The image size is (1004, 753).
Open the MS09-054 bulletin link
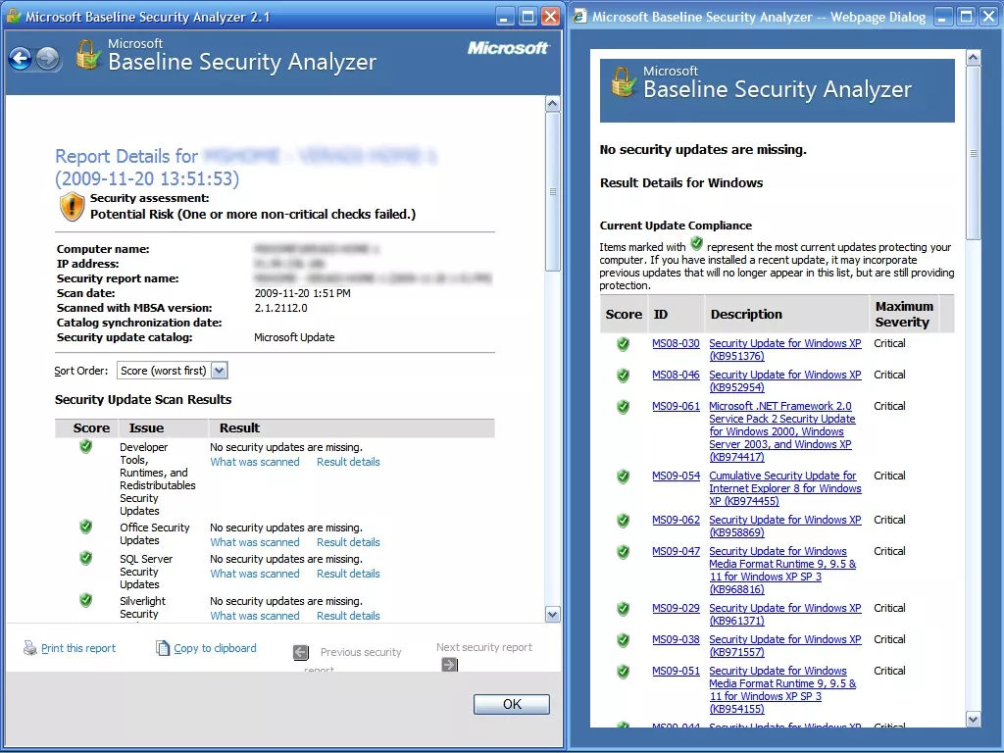pyautogui.click(x=676, y=476)
